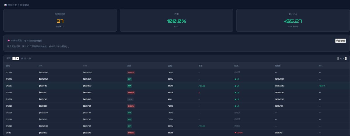Click the DOWN badge in the $66158 row

[x=131, y=133]
